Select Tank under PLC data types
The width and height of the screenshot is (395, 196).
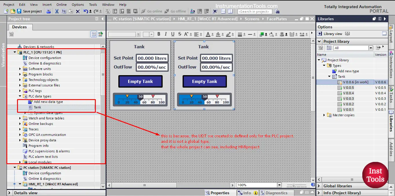coord(37,107)
